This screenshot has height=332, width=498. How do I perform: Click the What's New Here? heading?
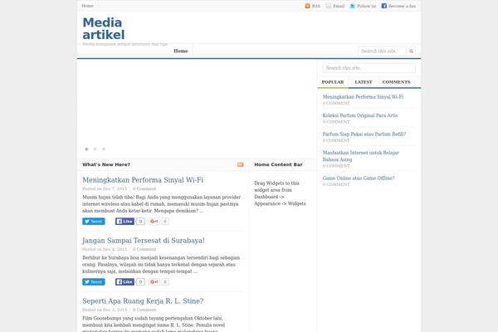(106, 164)
